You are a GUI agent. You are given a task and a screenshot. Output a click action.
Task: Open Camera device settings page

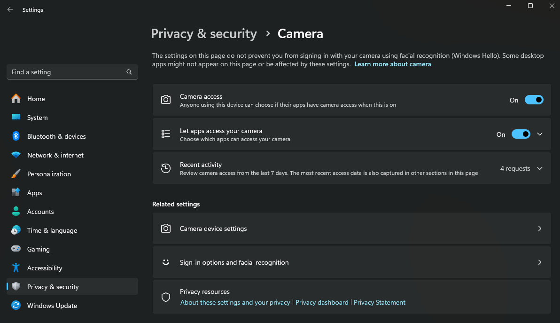[x=351, y=228]
